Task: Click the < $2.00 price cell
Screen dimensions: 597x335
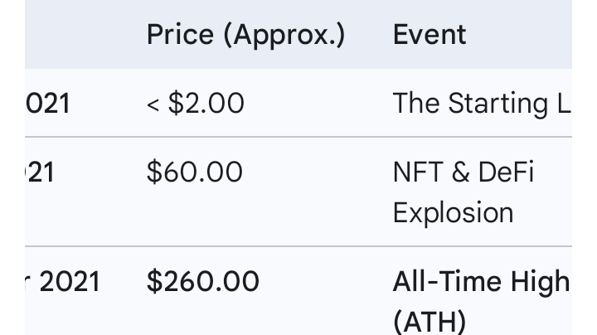Action: click(196, 104)
